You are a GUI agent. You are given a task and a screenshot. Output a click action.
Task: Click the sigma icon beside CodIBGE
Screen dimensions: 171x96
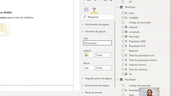coord(126,18)
